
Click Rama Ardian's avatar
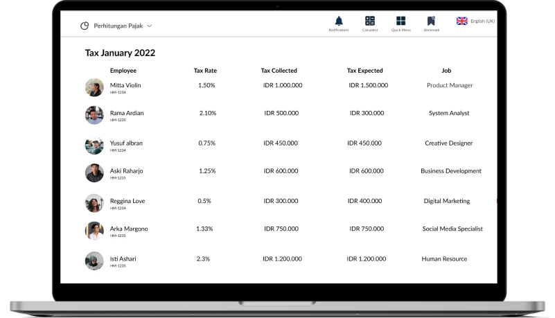click(x=94, y=115)
